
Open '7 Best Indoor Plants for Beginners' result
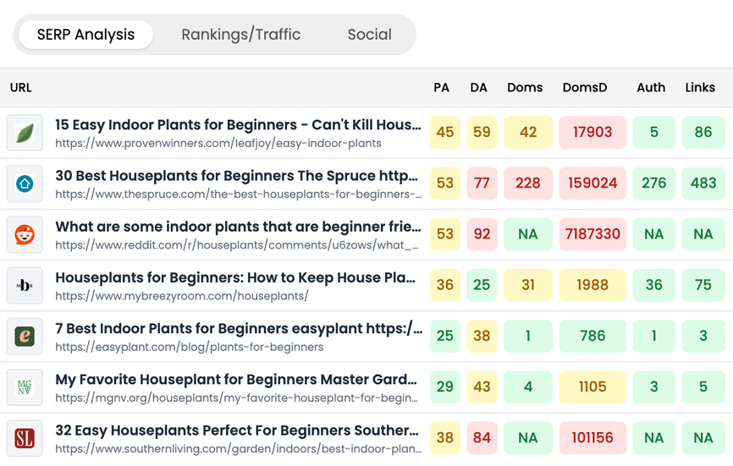coord(239,328)
